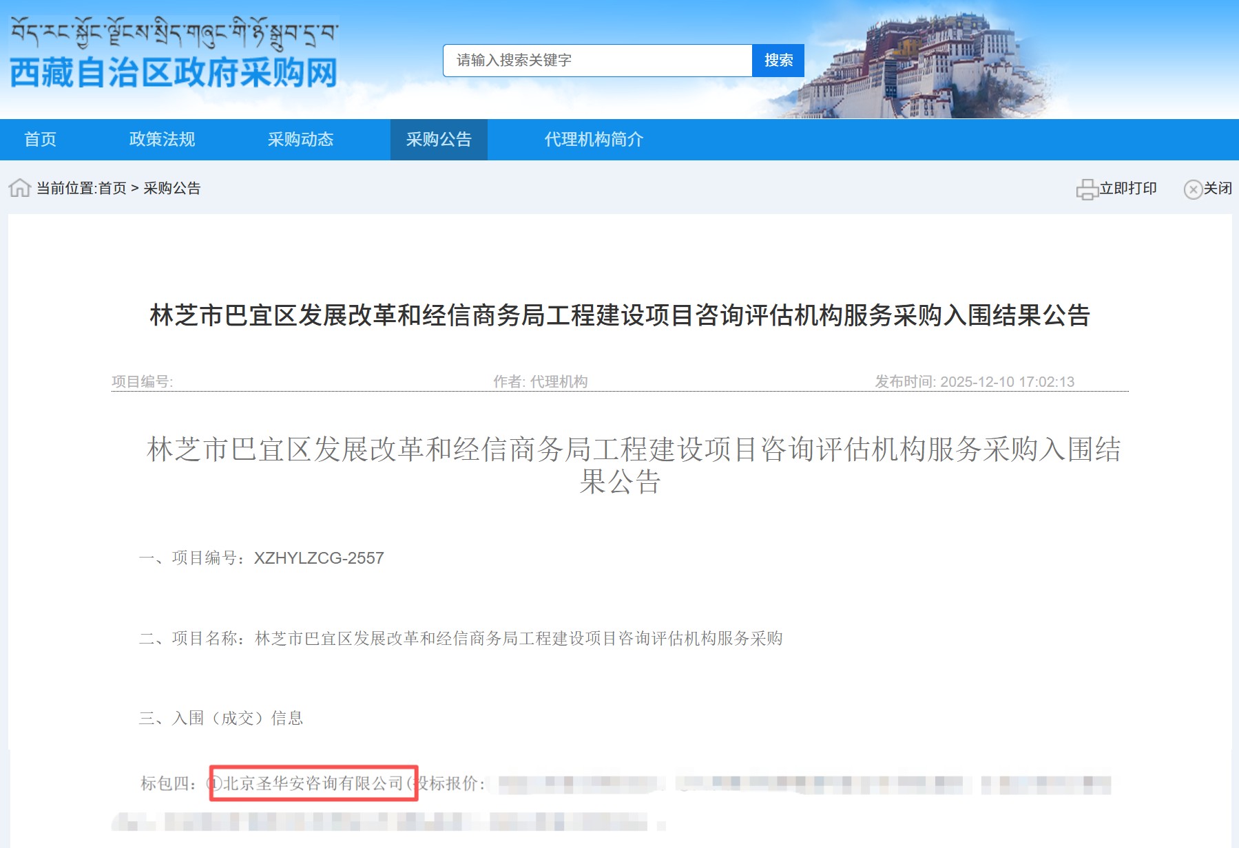Click the 关闭 text label
The width and height of the screenshot is (1239, 848).
1217,189
